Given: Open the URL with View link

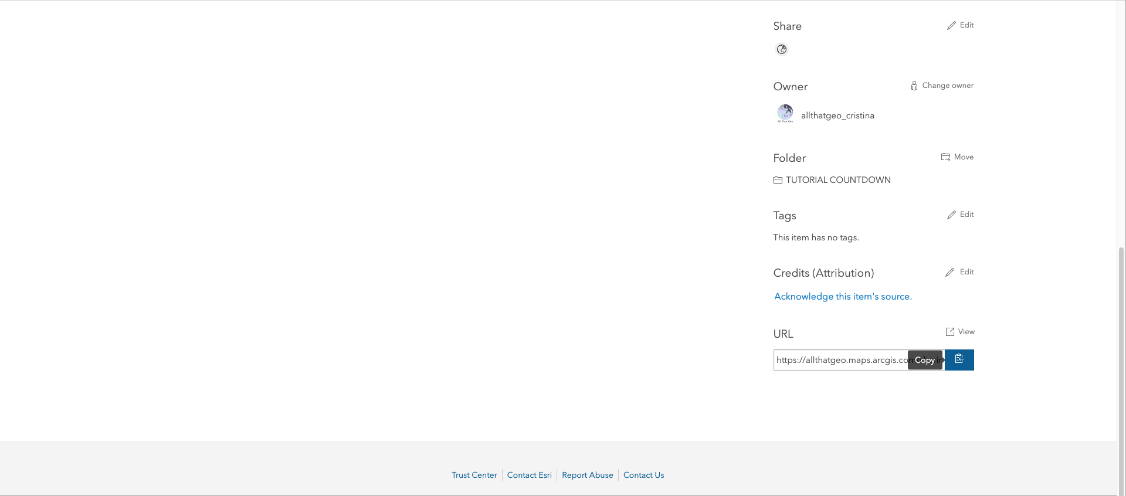Looking at the screenshot, I should (x=960, y=332).
